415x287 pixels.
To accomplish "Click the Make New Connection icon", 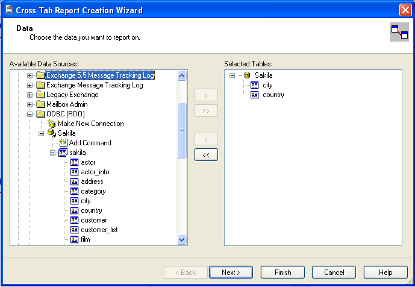I will click(52, 124).
